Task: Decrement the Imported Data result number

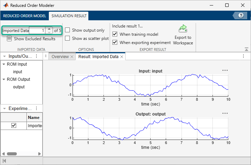Action: point(49,32)
